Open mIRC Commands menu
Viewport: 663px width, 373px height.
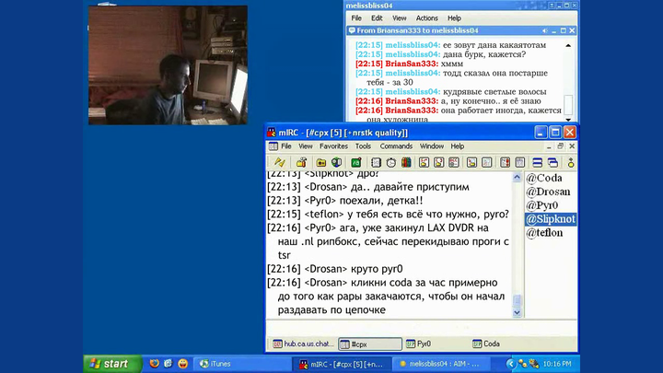396,146
